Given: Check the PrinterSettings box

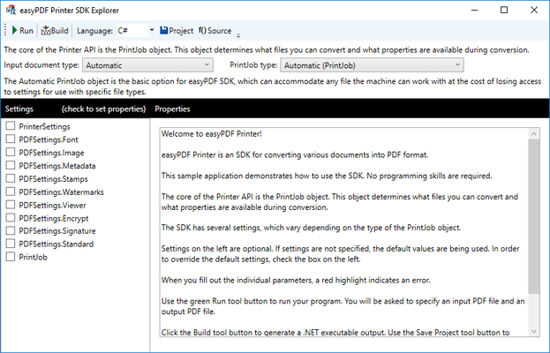Looking at the screenshot, I should (x=11, y=126).
